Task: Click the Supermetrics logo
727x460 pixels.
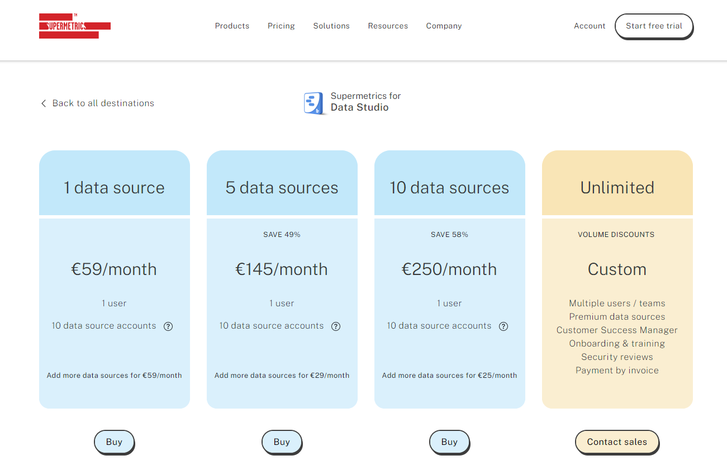Action: (x=74, y=26)
